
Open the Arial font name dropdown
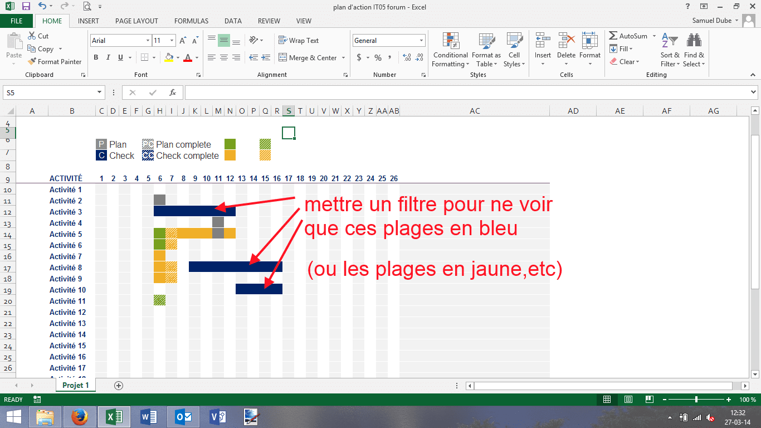(148, 41)
